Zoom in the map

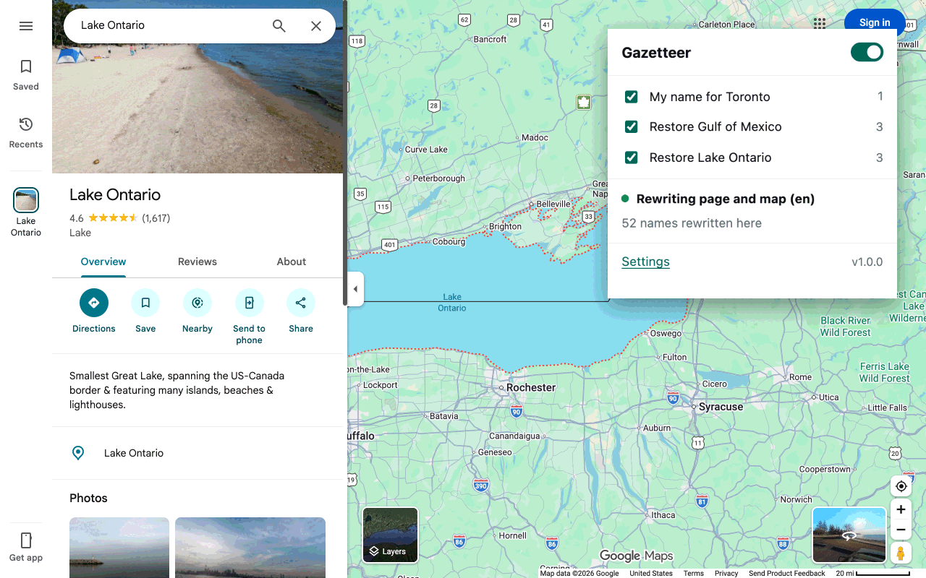pyautogui.click(x=901, y=509)
